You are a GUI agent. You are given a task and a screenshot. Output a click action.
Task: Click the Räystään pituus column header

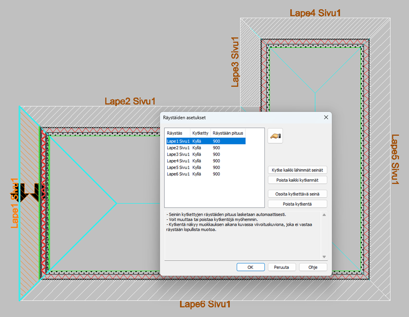[x=228, y=132]
